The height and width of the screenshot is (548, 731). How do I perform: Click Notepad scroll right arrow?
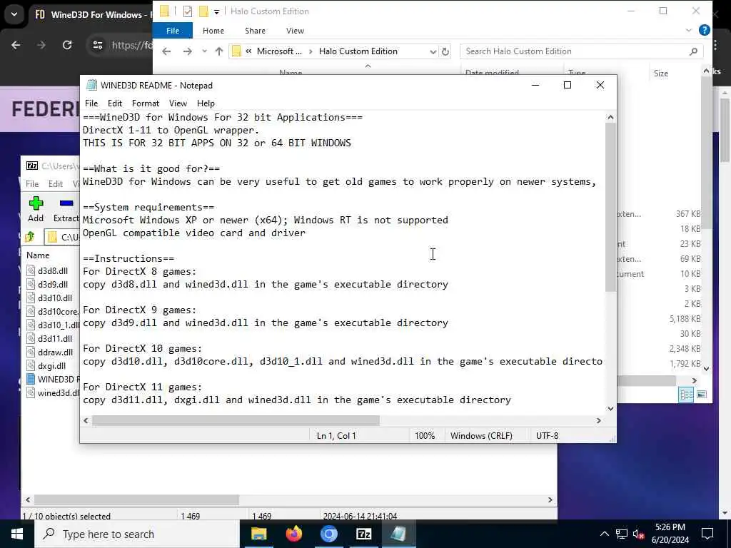click(x=599, y=421)
